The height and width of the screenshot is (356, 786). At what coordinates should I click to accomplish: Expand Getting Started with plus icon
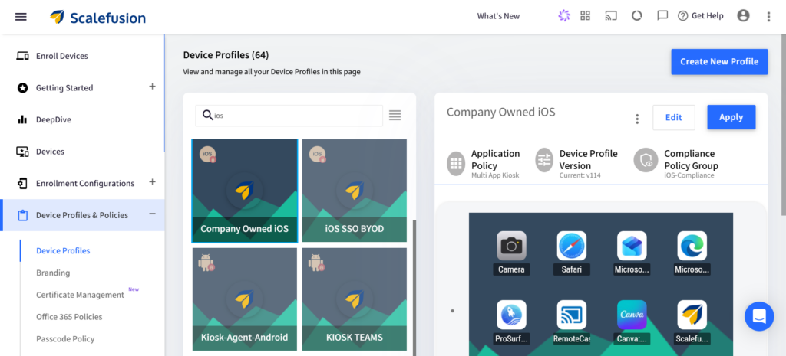(153, 87)
